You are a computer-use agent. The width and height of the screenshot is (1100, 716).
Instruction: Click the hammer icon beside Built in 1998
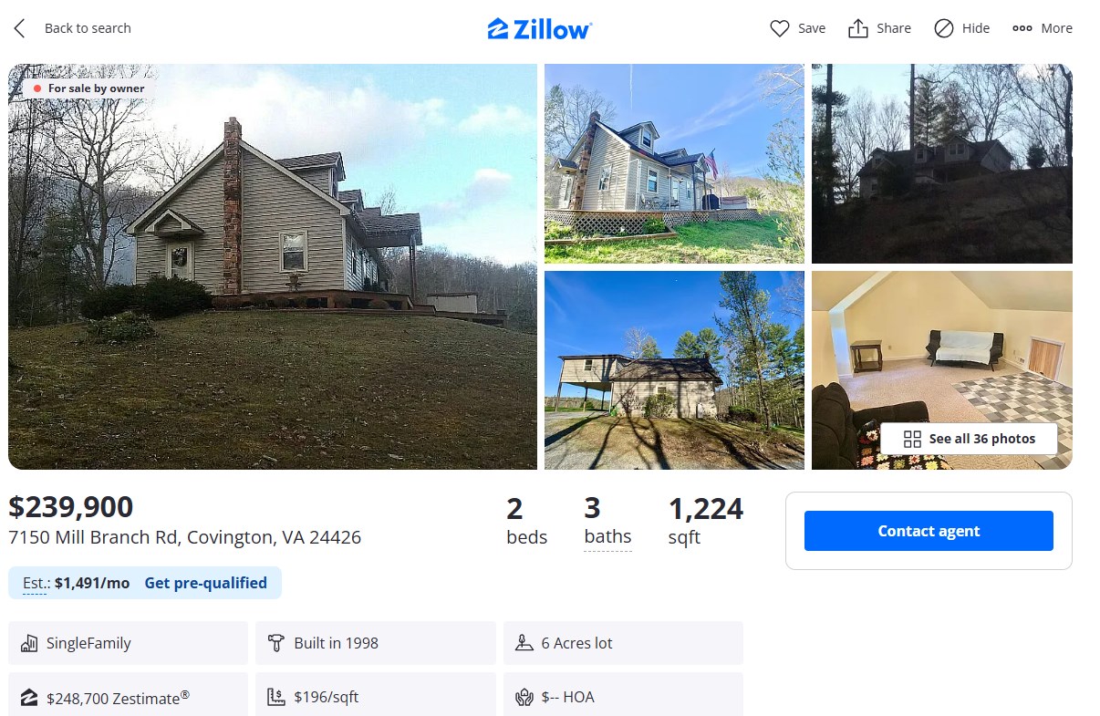pyautogui.click(x=276, y=644)
